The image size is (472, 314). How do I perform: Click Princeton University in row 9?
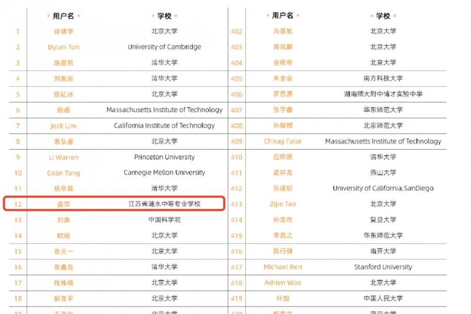coord(164,157)
